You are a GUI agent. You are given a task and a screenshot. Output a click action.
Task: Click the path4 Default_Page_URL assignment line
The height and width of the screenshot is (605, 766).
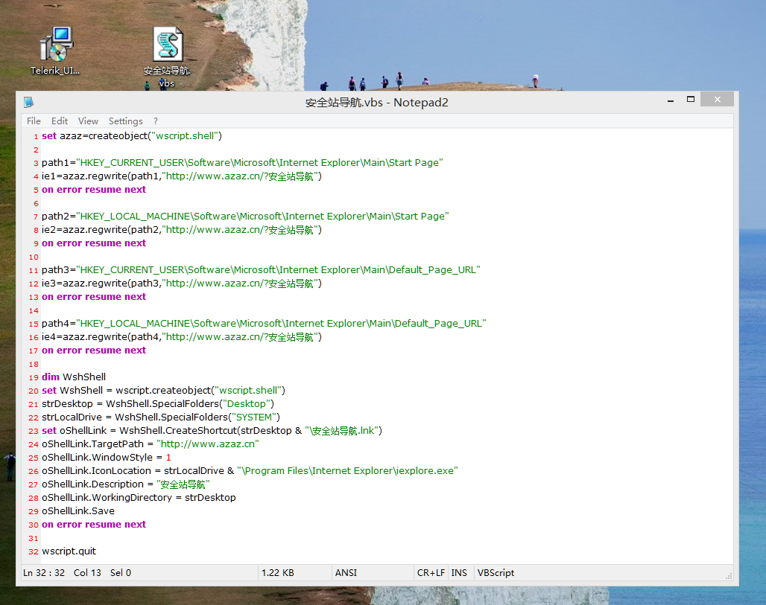click(x=264, y=324)
